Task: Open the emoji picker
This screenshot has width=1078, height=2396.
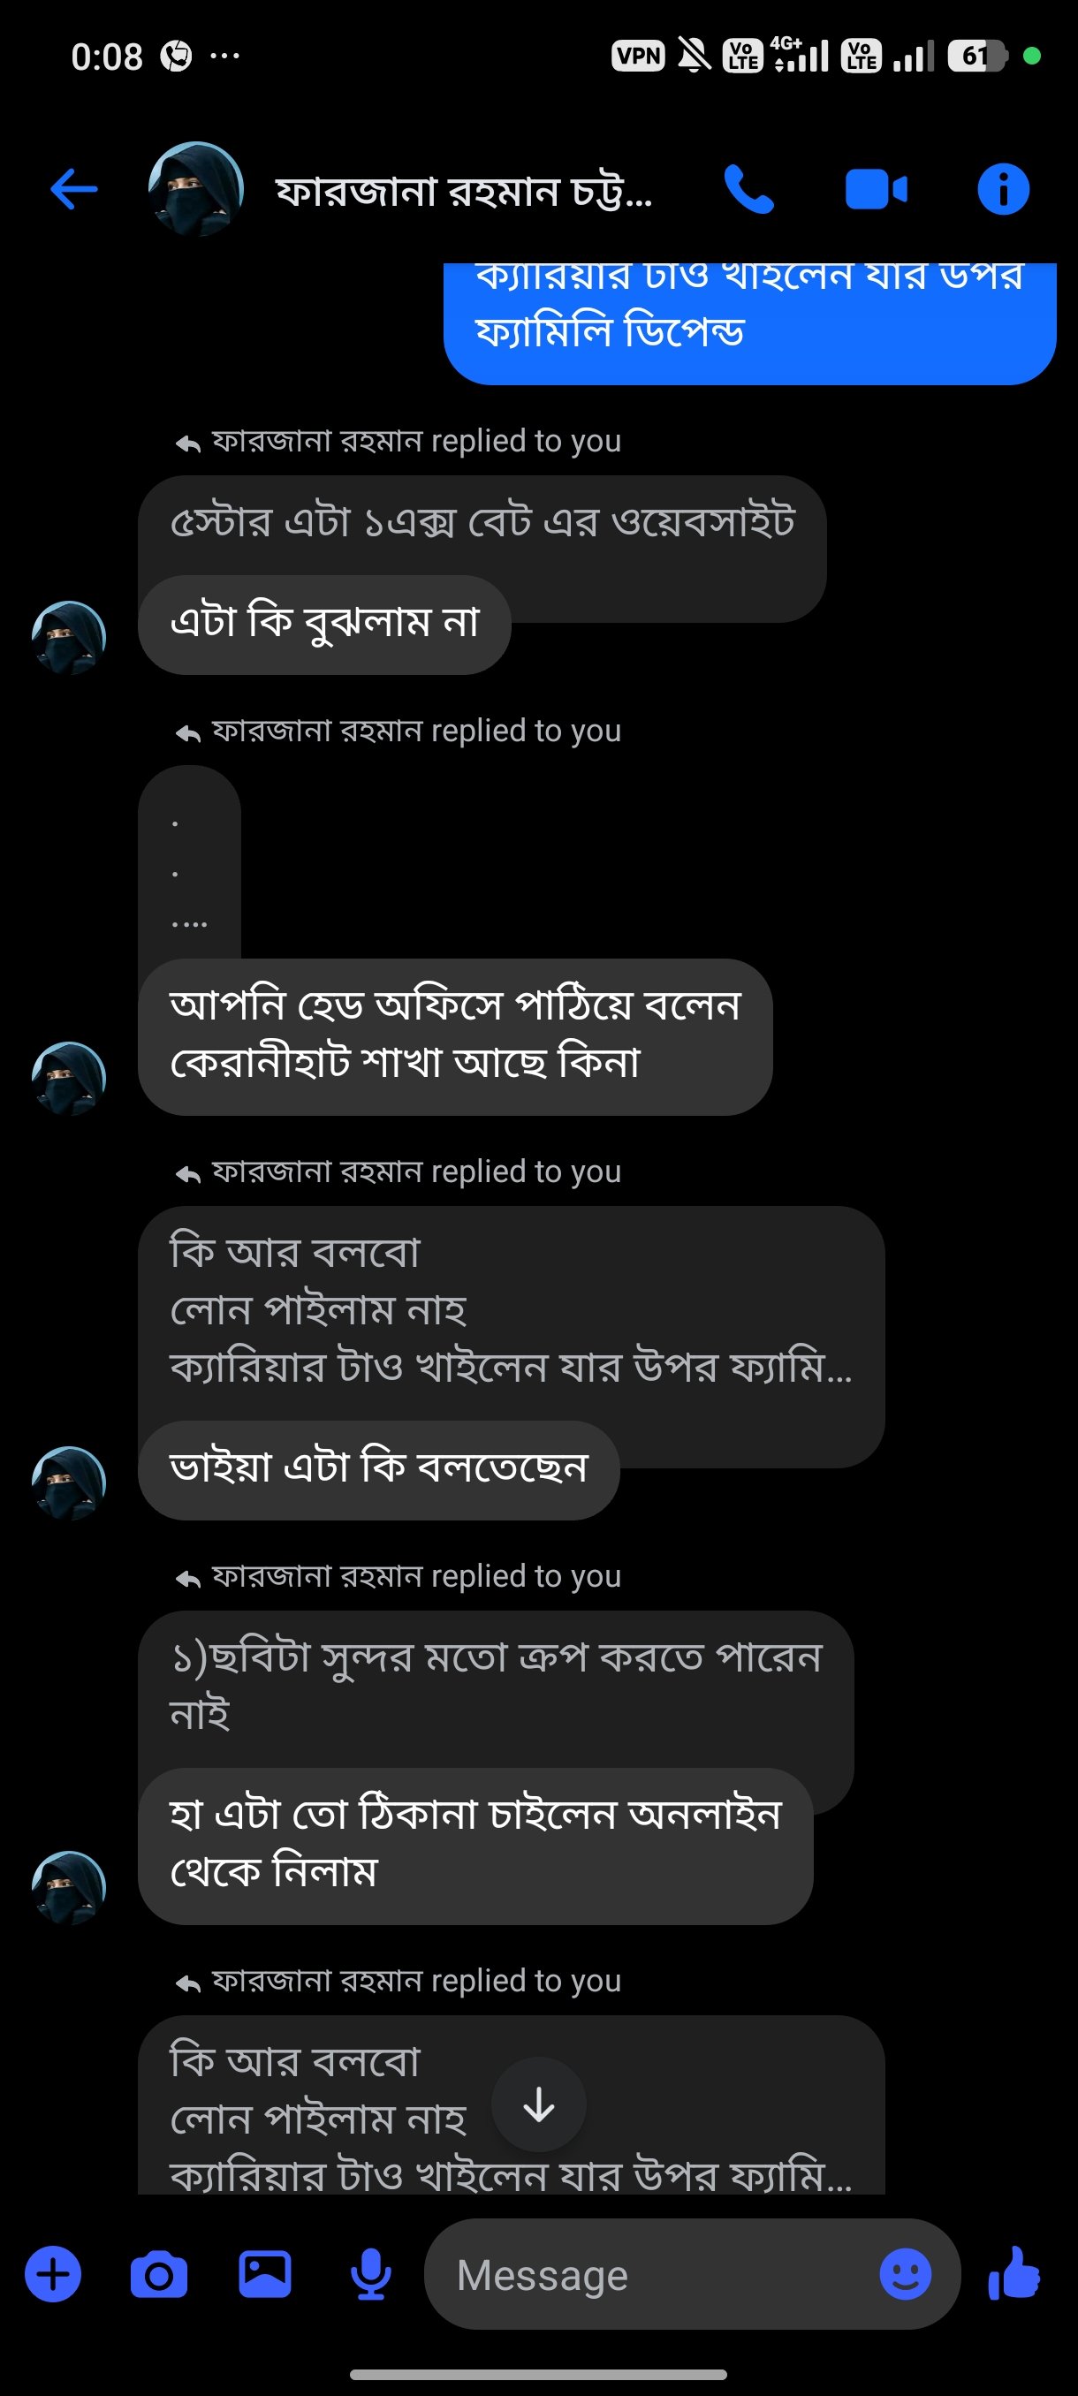Action: (904, 2275)
